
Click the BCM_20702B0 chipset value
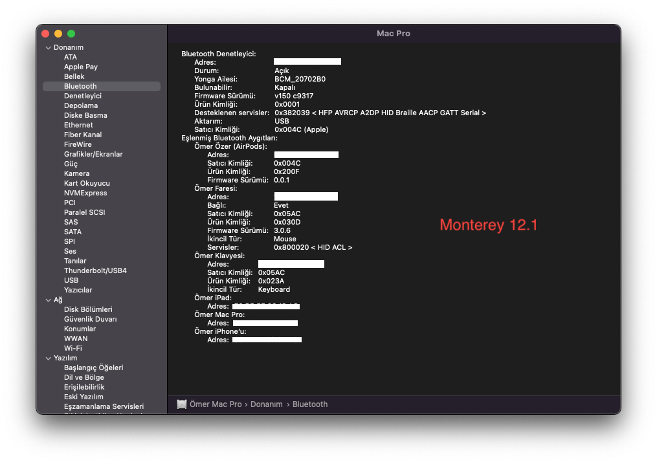point(300,79)
